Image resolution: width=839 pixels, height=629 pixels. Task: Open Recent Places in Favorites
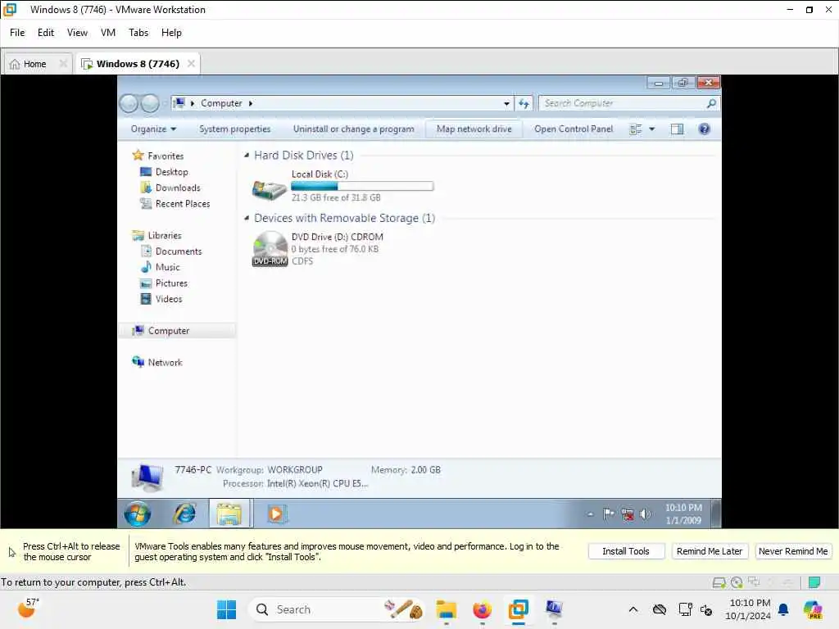click(183, 204)
